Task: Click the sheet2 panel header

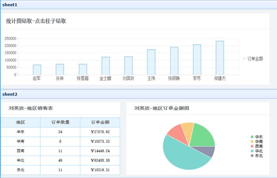Action: pyautogui.click(x=138, y=94)
